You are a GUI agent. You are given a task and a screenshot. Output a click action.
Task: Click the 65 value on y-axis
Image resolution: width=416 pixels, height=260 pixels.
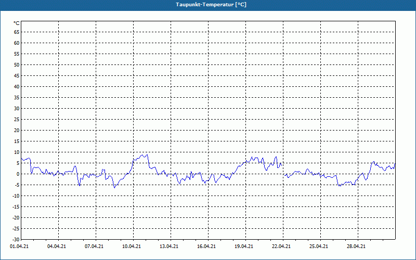click(x=17, y=32)
